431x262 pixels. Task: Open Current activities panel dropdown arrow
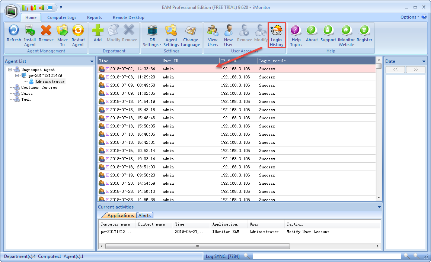[379, 207]
